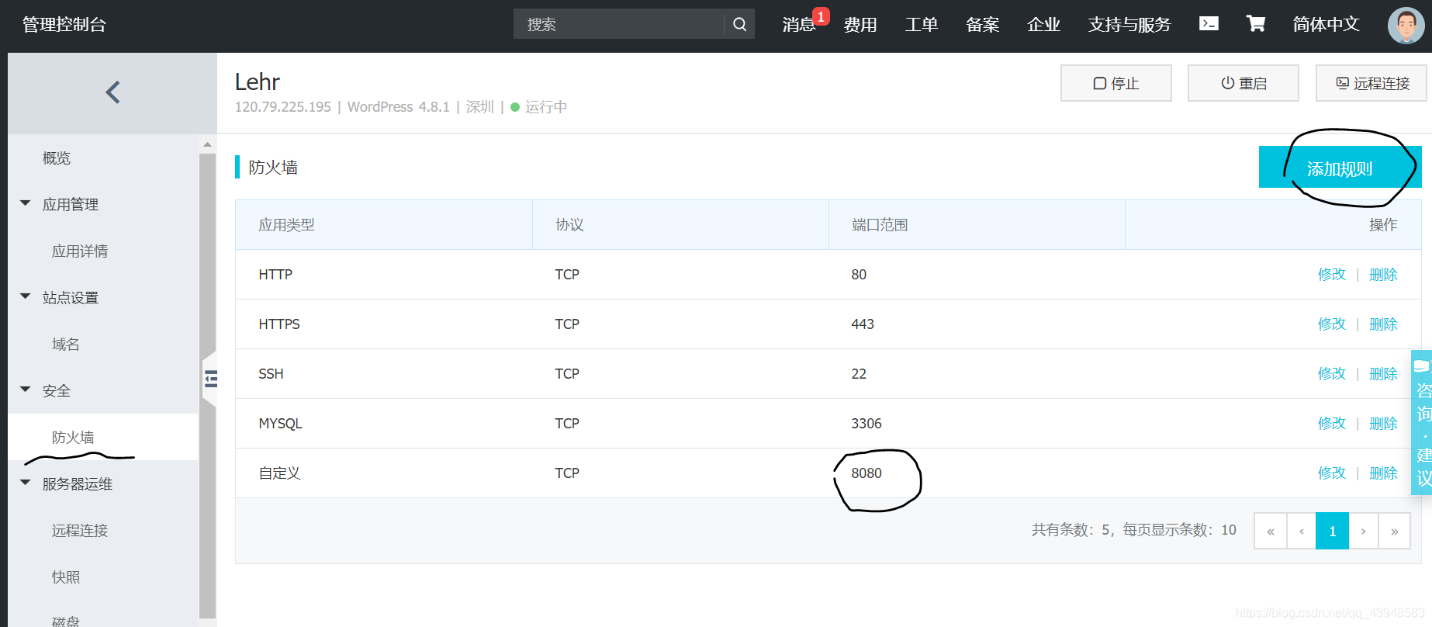
Task: Click 删除 for the SSH rule
Action: pyautogui.click(x=1383, y=374)
